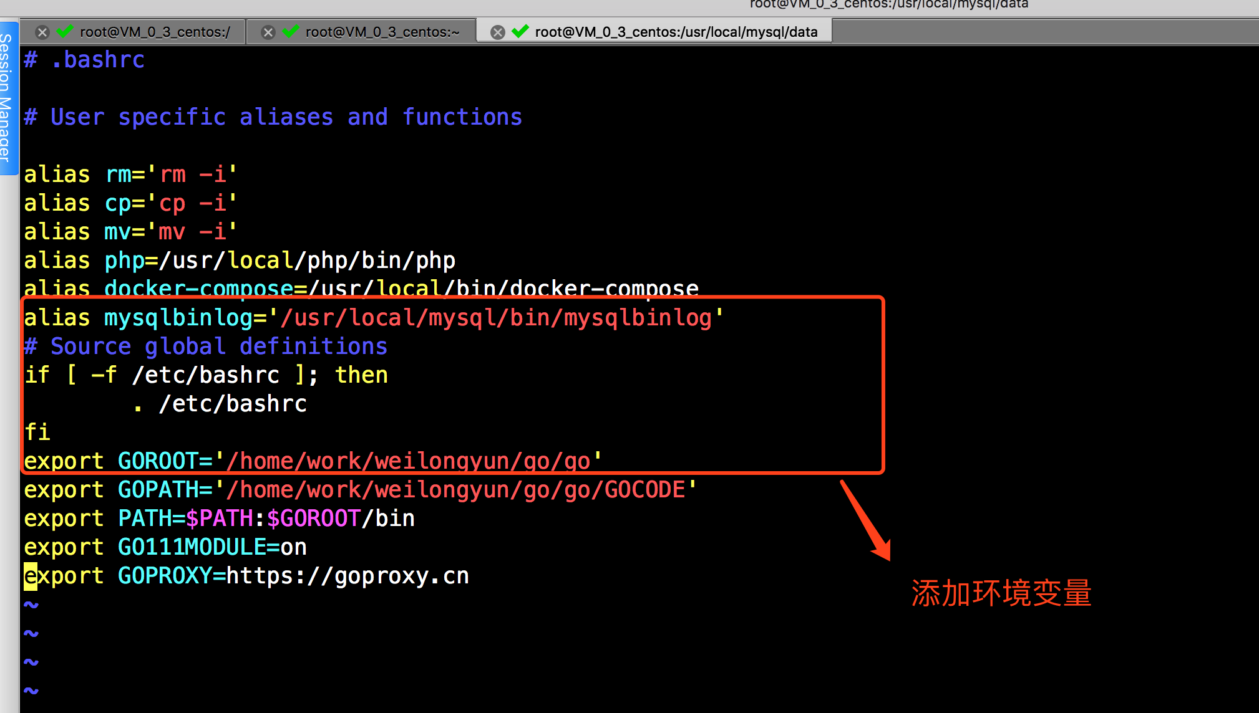Image resolution: width=1259 pixels, height=713 pixels.
Task: Click the alias mysqlbinlog line
Action: [x=373, y=318]
